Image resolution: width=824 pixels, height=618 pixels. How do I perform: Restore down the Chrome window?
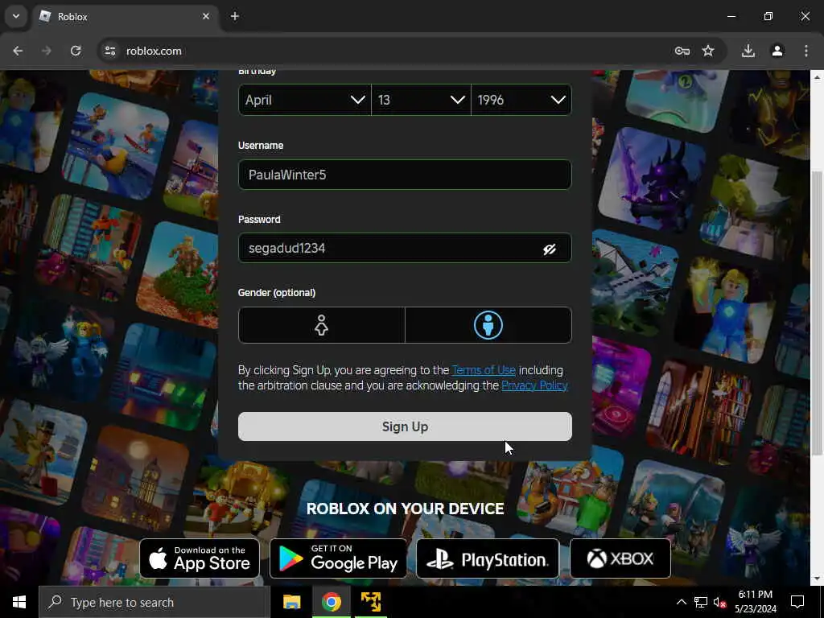(x=768, y=16)
